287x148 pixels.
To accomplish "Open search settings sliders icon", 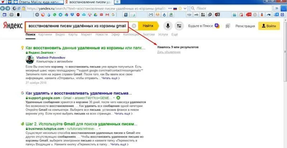I will pos(179,26).
